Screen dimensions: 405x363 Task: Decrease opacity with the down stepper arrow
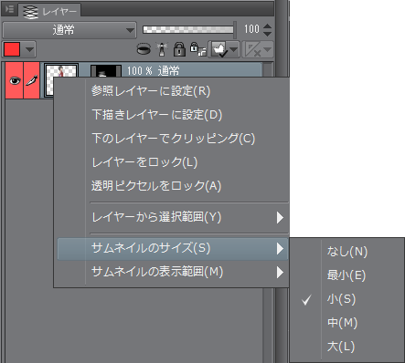(267, 33)
